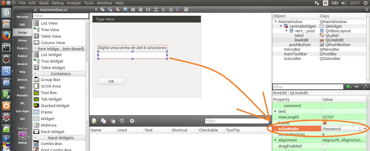Open the Build menu
This screenshot has width=370, height=151.
[44, 3]
